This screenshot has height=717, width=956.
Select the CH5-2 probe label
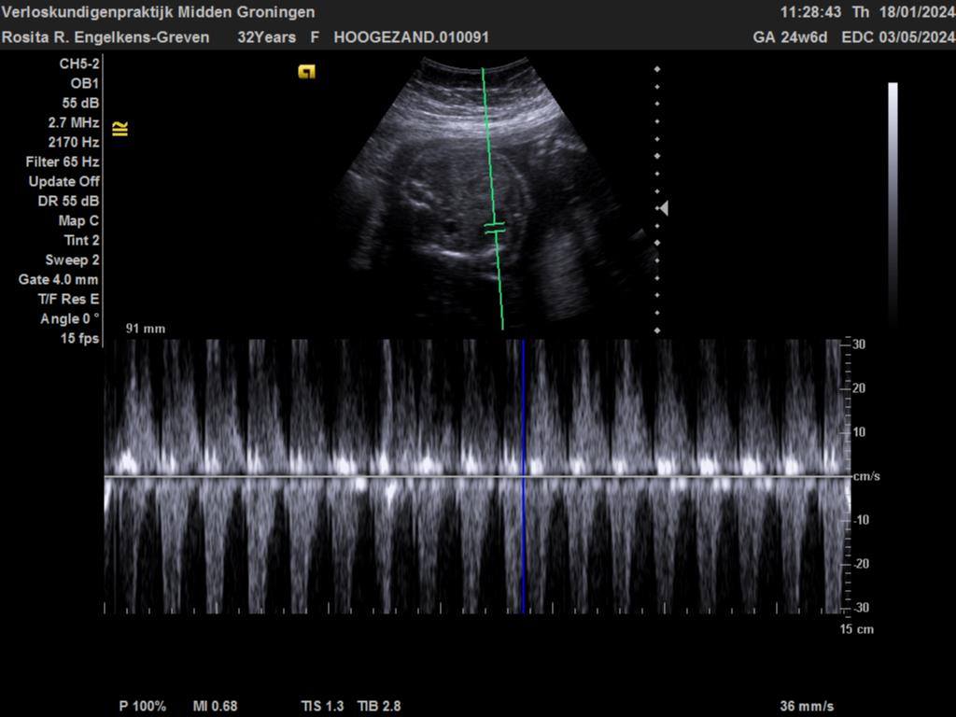(x=79, y=63)
